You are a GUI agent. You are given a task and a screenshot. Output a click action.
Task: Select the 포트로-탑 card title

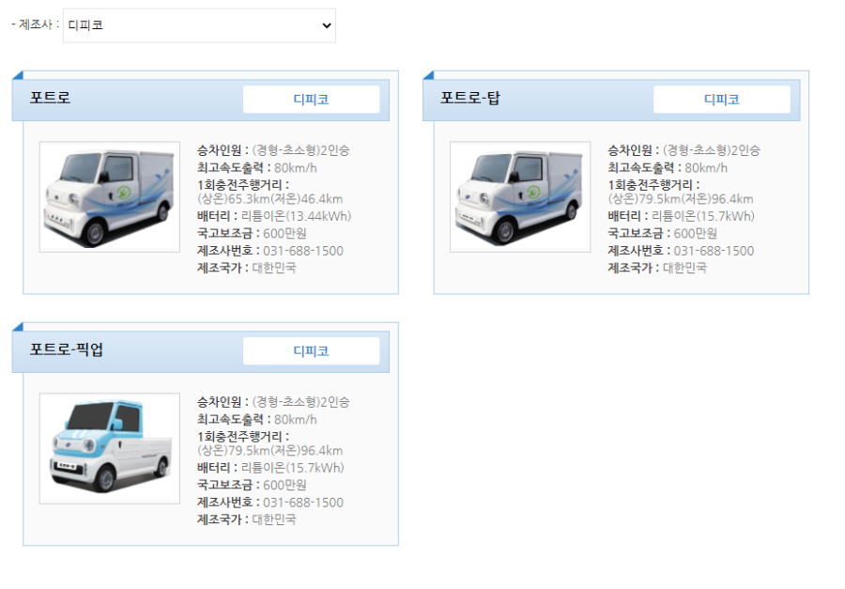tap(470, 98)
